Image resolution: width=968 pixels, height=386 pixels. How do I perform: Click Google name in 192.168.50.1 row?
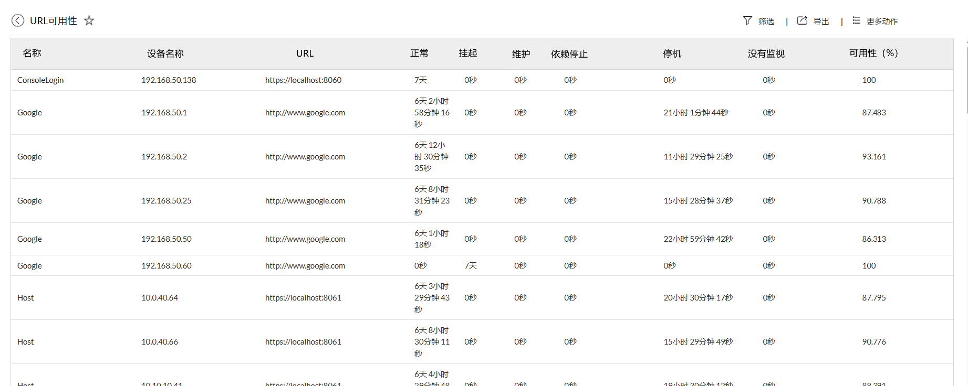(x=29, y=112)
